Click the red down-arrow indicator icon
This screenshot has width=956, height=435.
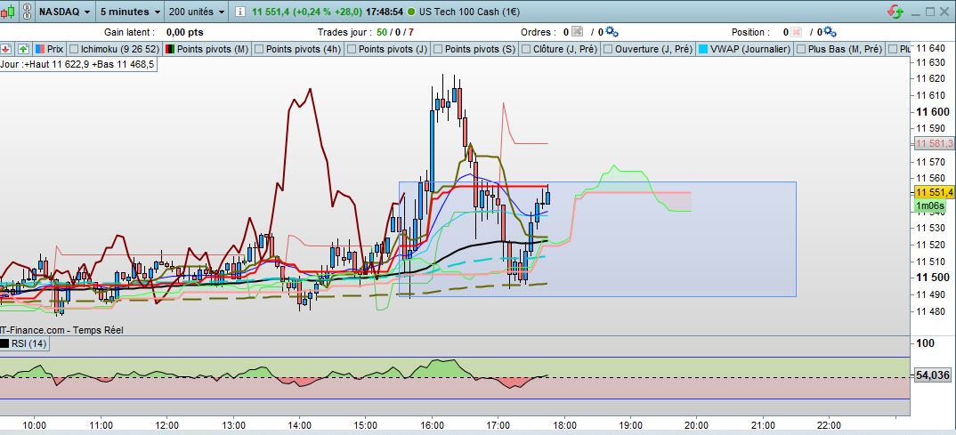pos(7,49)
